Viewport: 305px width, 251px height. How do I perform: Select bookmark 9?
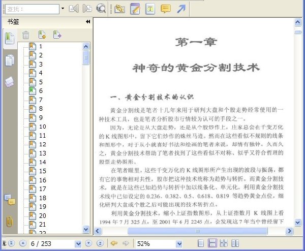click(36, 118)
